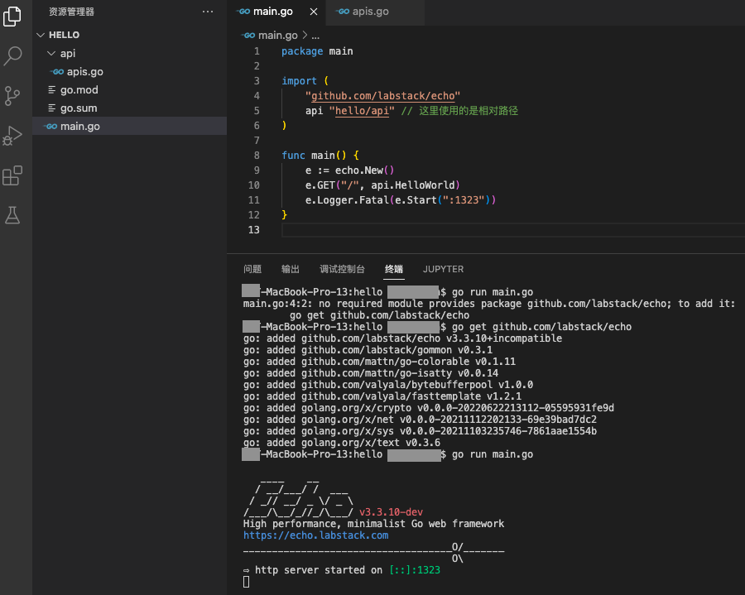Image resolution: width=745 pixels, height=595 pixels.
Task: Click the breadcrumb ellipsis after main.go
Action: click(315, 36)
